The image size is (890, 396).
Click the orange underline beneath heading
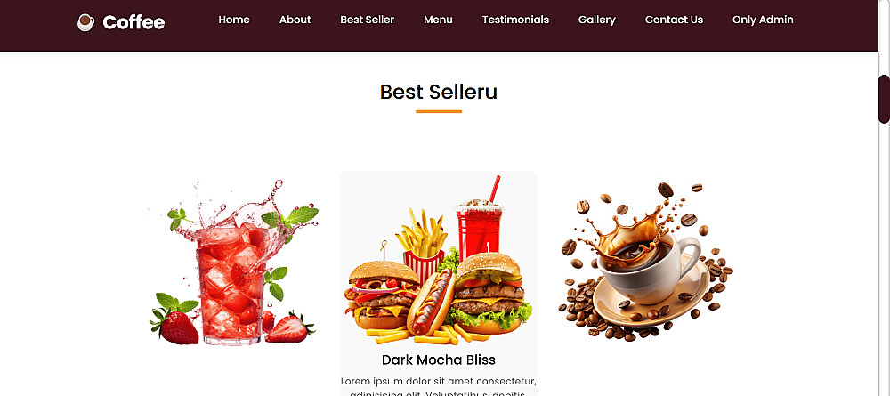coord(439,112)
